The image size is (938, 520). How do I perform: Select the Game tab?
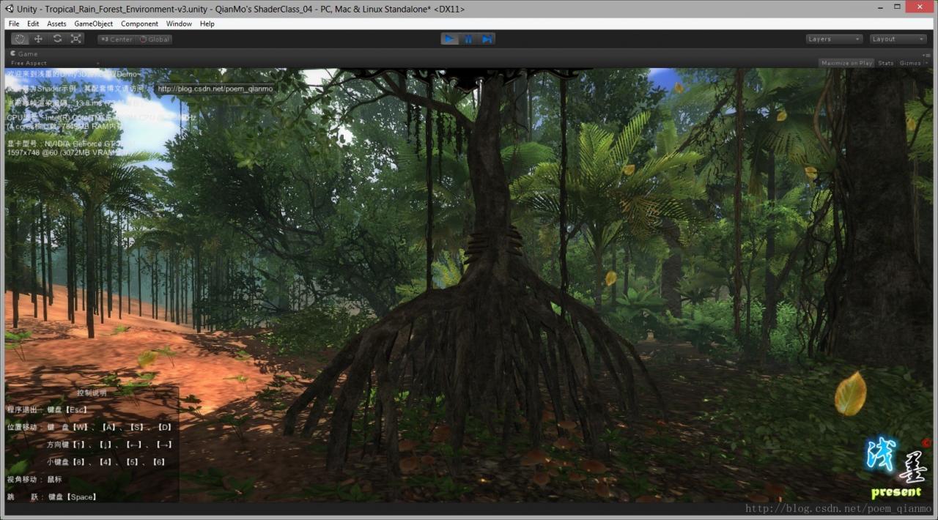click(24, 53)
